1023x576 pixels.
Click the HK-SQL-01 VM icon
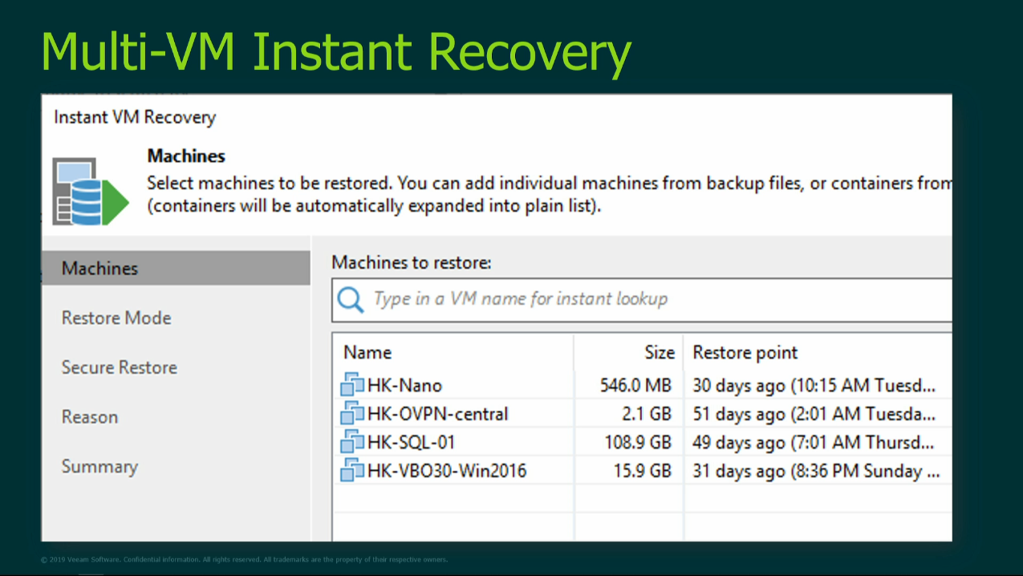coord(352,442)
